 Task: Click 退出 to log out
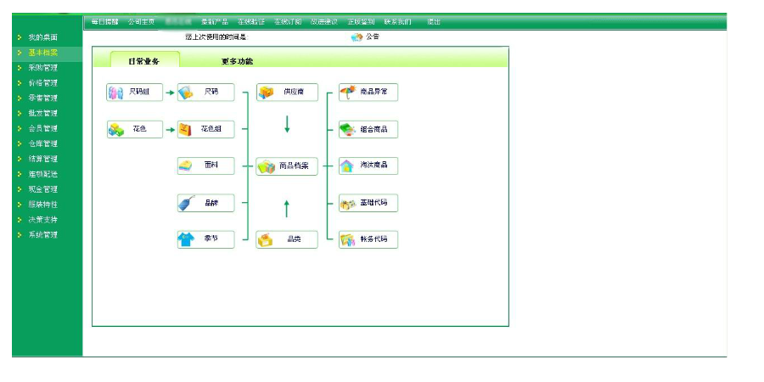click(x=434, y=22)
